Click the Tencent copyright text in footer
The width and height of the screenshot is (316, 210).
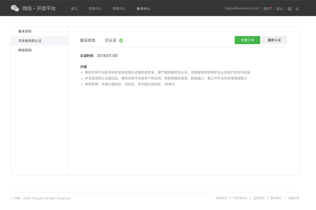pos(41,198)
